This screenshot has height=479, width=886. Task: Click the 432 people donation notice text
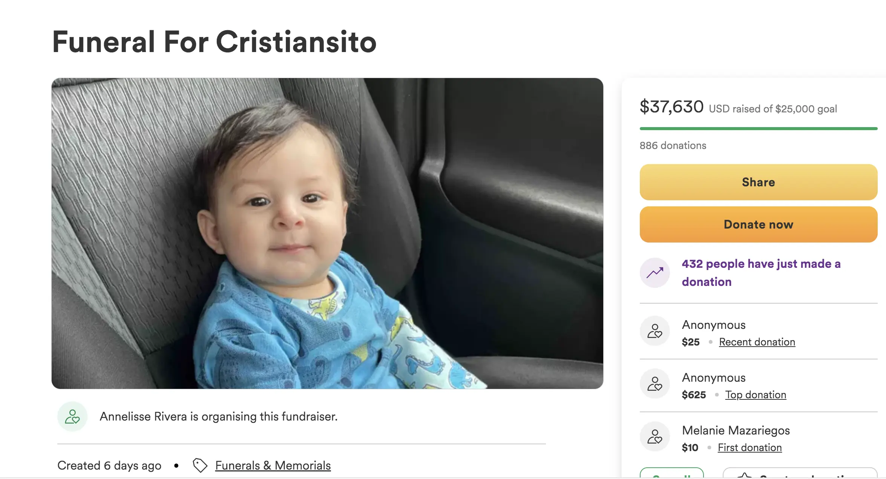[761, 273]
